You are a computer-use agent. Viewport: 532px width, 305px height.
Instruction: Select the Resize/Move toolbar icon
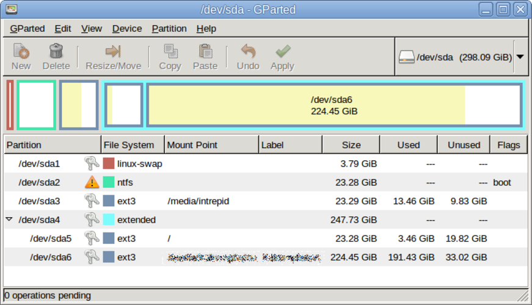pyautogui.click(x=113, y=51)
